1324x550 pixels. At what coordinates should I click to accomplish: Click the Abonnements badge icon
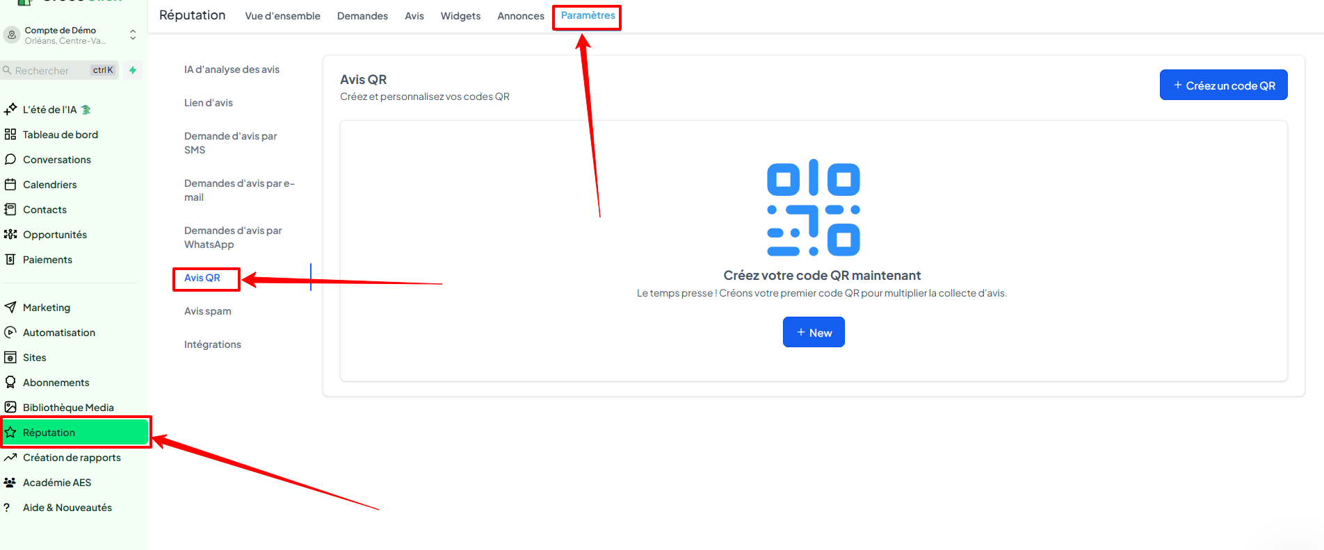10,382
